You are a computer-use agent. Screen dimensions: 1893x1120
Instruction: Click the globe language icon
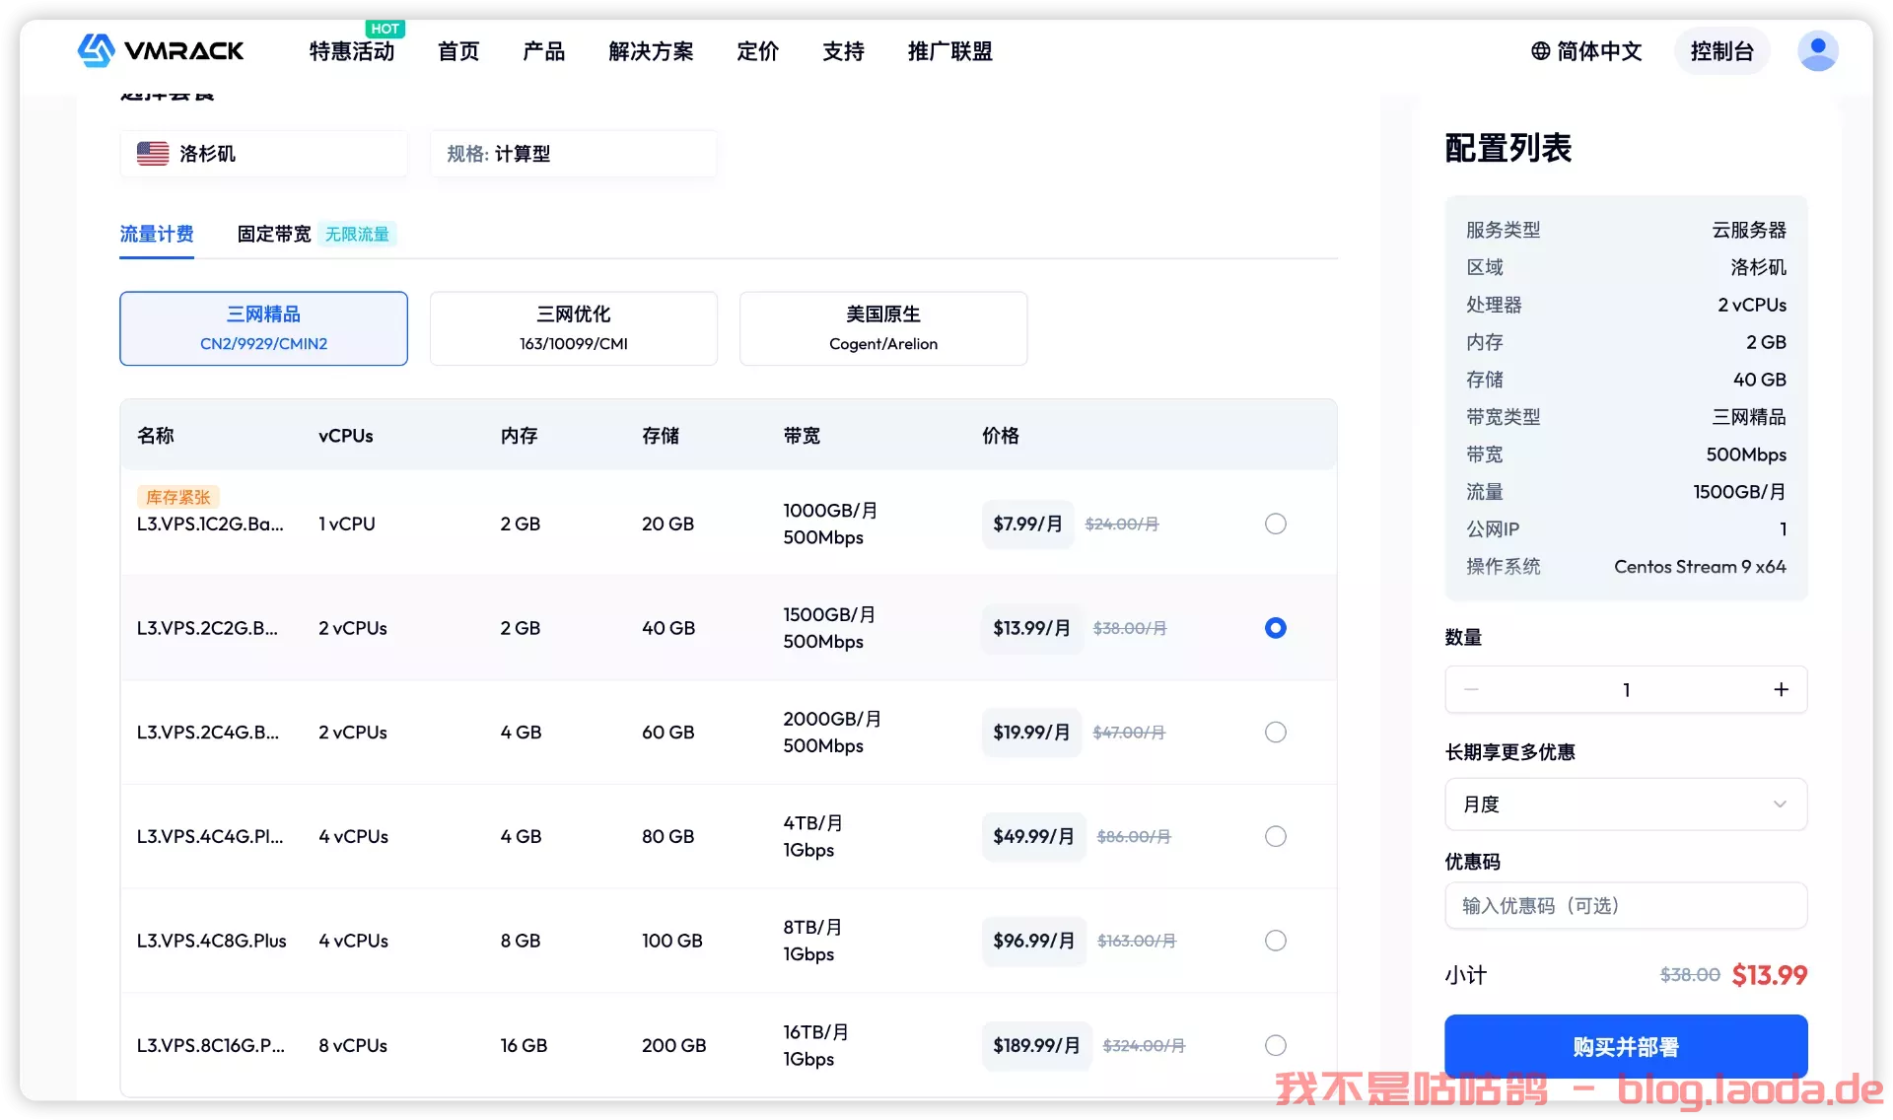pyautogui.click(x=1540, y=51)
